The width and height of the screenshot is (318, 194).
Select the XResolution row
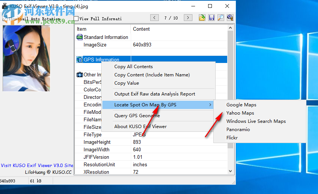point(151,172)
